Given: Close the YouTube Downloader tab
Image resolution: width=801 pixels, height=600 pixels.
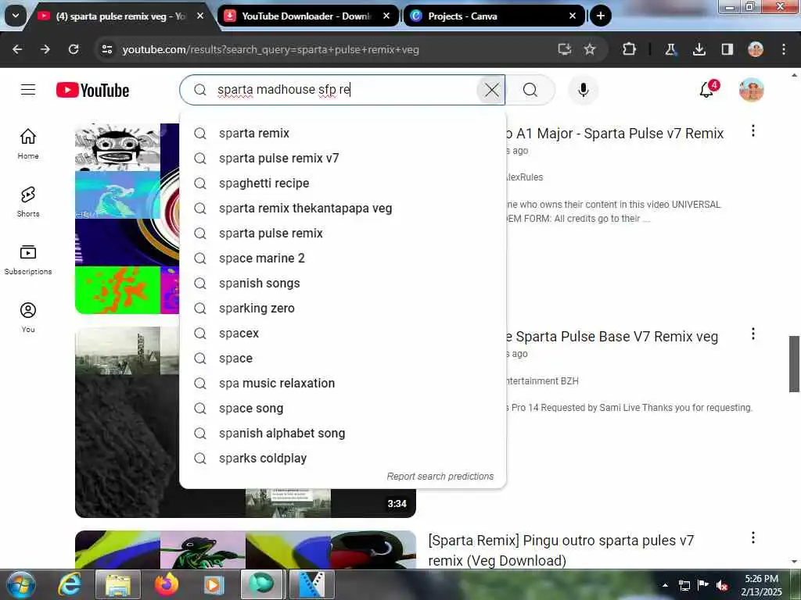Looking at the screenshot, I should click(386, 16).
